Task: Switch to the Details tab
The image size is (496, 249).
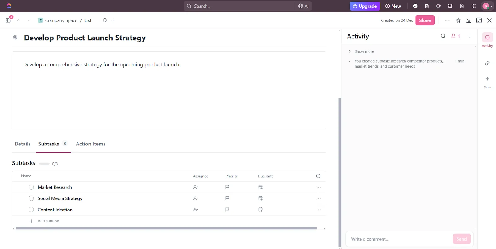Action: pyautogui.click(x=23, y=144)
